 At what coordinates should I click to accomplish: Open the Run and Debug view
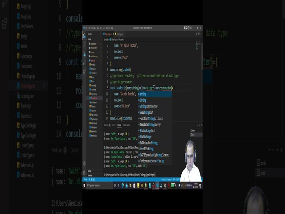pos(84,63)
